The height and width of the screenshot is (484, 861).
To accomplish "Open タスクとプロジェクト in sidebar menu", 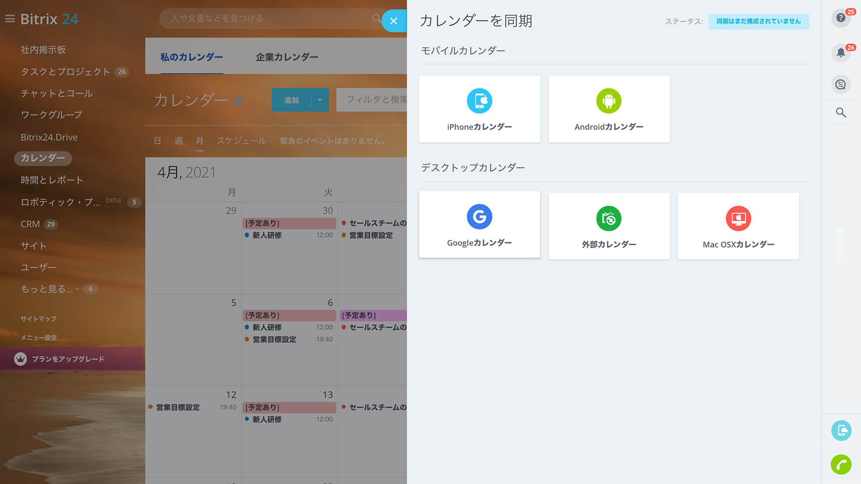I will point(66,72).
